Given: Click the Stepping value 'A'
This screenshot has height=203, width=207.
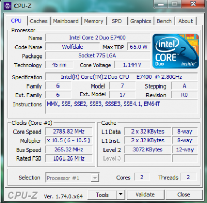Looking at the screenshot, I should [184, 85].
